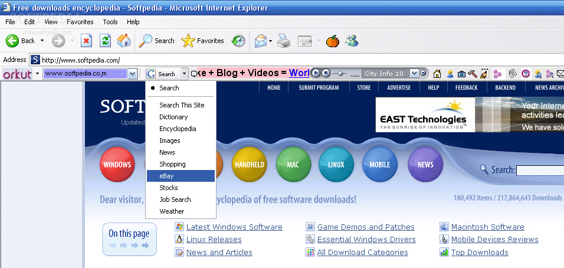Click the Stop page loading icon
Image resolution: width=564 pixels, height=268 pixels.
click(x=86, y=41)
